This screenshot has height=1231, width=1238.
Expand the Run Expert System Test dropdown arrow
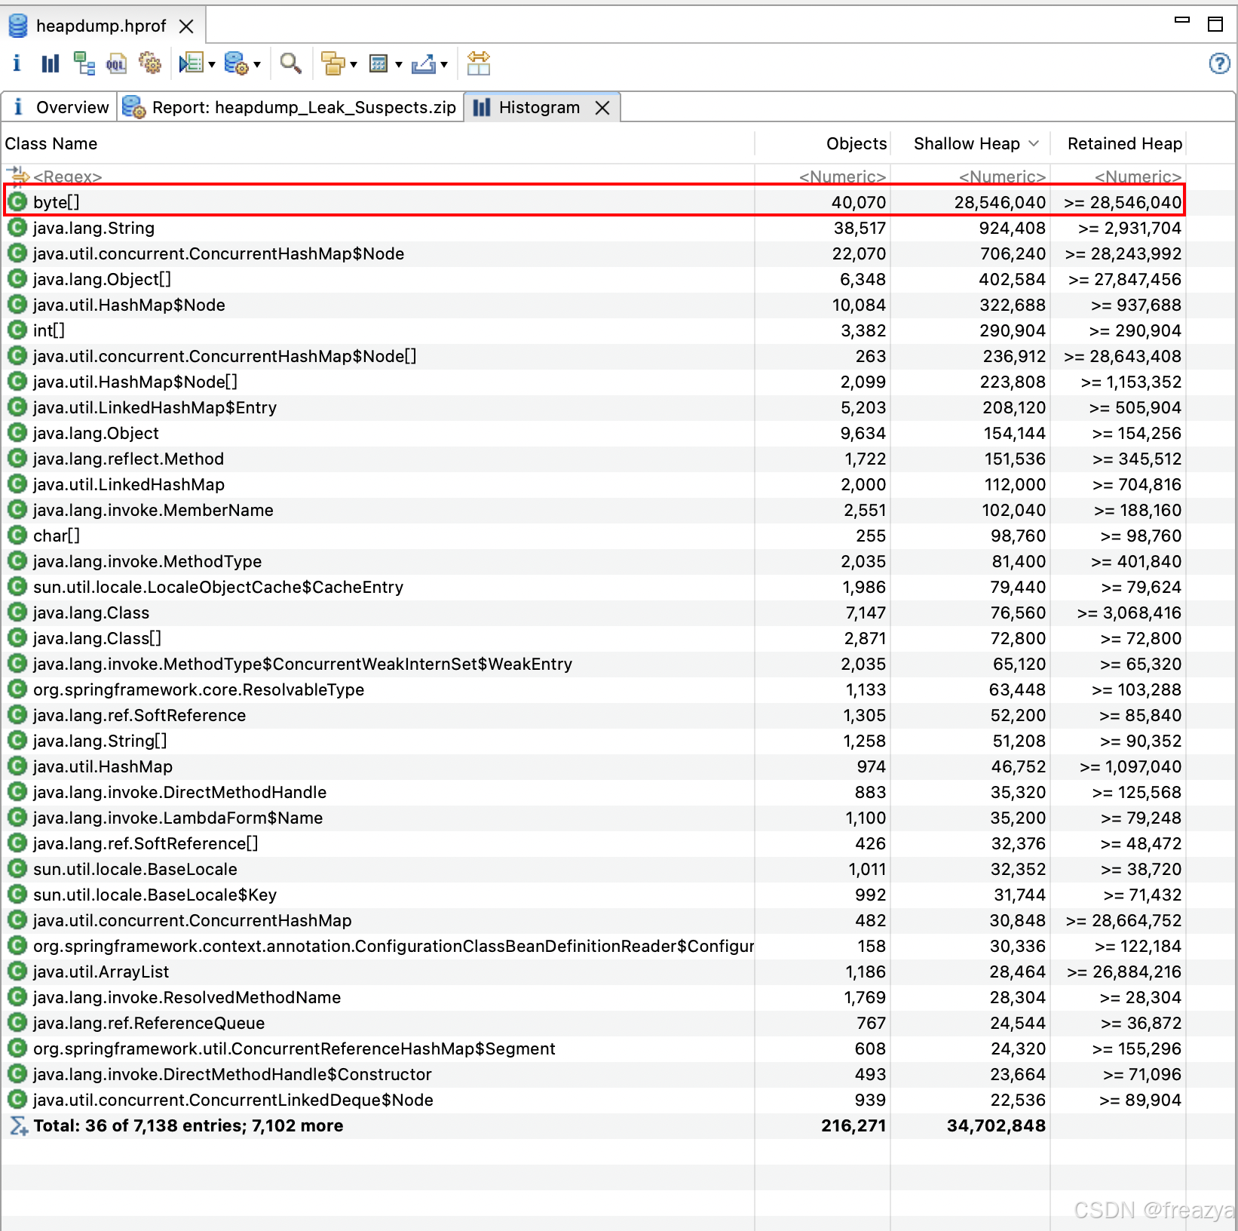coord(212,65)
